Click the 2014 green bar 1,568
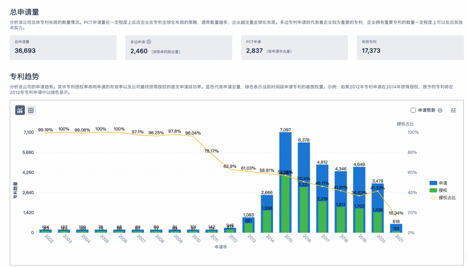Screen dimensions: 469x267 [267, 222]
